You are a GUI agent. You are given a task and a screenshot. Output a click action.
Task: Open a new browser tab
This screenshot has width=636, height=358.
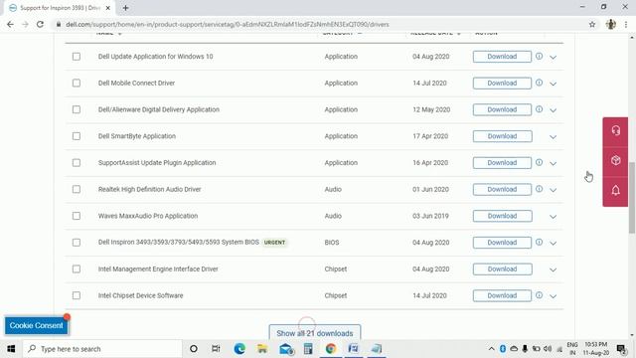(x=125, y=8)
